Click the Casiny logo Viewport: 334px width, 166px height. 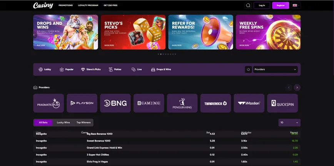tap(43, 5)
